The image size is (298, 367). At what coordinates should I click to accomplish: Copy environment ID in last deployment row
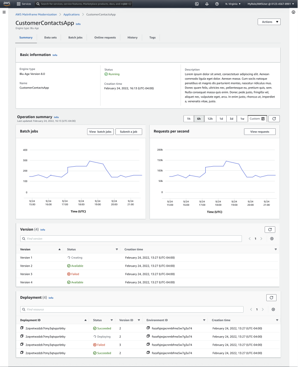tap(148, 353)
